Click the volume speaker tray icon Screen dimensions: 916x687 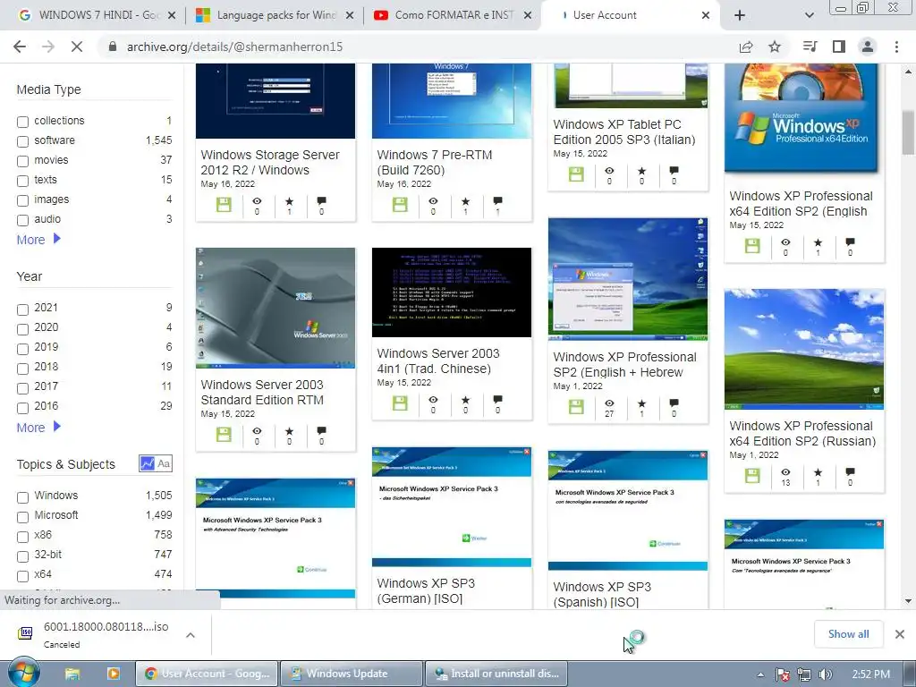pyautogui.click(x=825, y=674)
